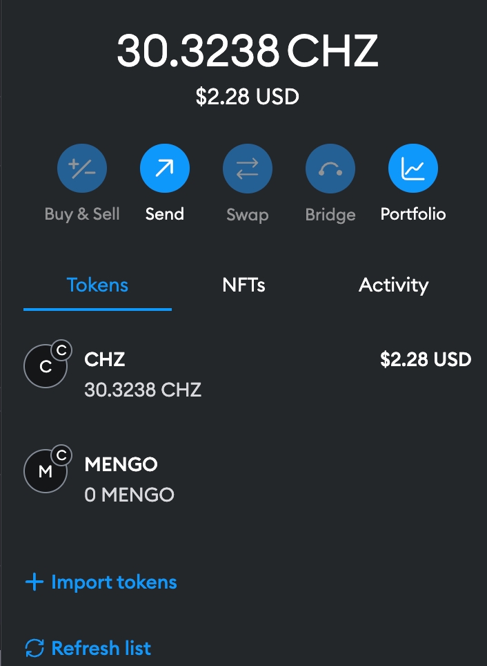Click the network badge on MENGO avatar
Image resolution: width=487 pixels, height=666 pixels.
point(61,455)
